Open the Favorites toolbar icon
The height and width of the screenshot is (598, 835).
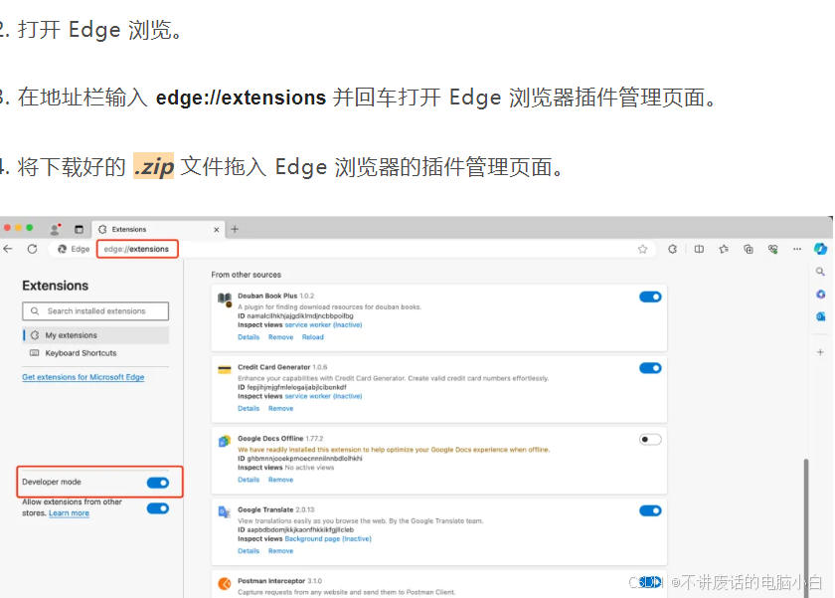724,249
